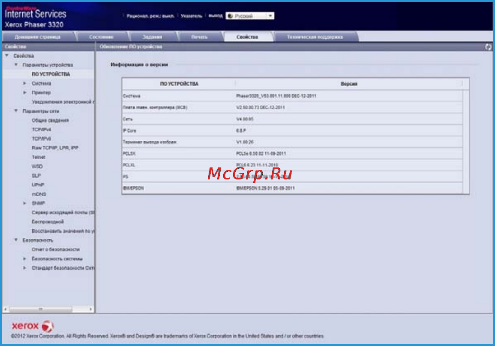Click the PCLXL row label
The width and height of the screenshot is (495, 346).
click(x=129, y=165)
